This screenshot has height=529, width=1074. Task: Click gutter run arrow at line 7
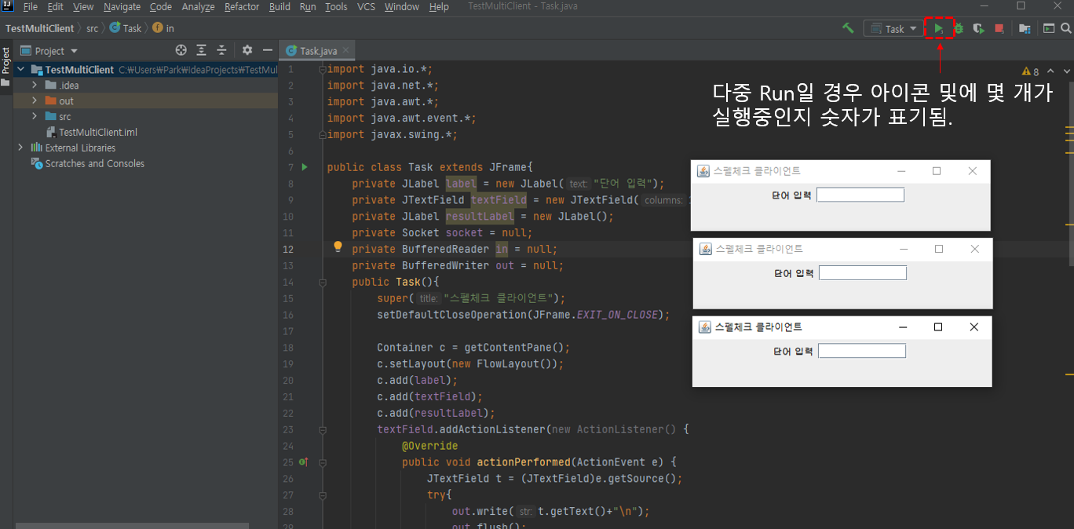tap(305, 167)
